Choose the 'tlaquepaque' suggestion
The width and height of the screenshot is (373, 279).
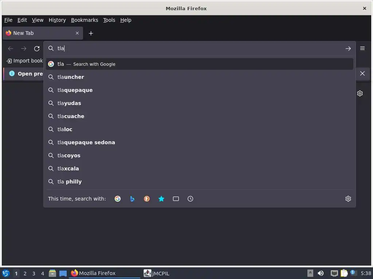(199, 90)
